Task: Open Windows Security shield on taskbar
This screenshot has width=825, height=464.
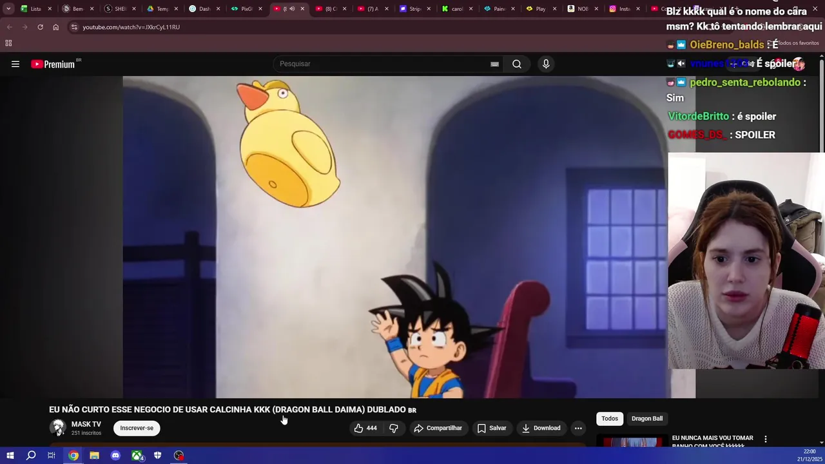Action: [x=157, y=456]
